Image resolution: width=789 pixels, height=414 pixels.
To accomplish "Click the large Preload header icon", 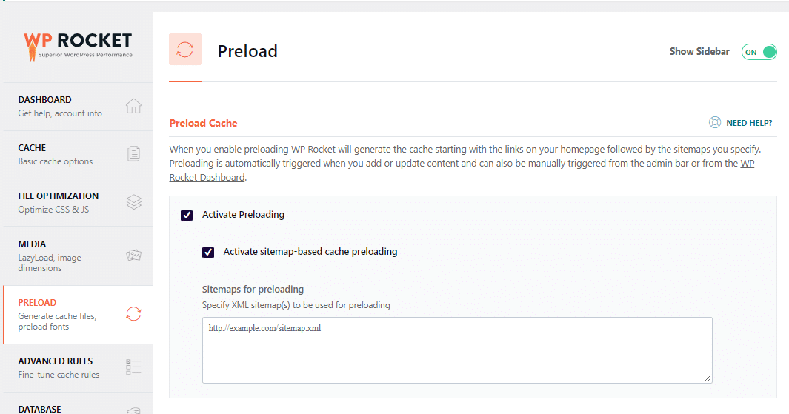I will 185,50.
